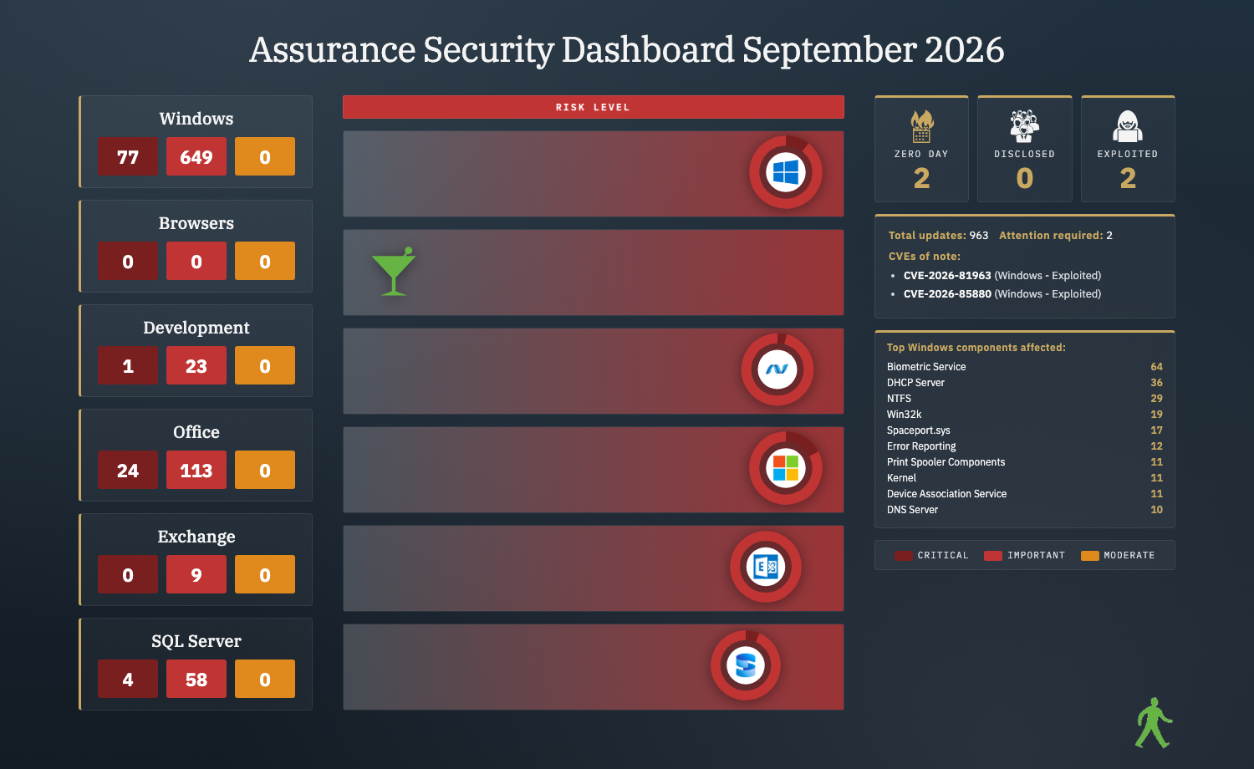Click the dashboard title heading

tap(627, 50)
